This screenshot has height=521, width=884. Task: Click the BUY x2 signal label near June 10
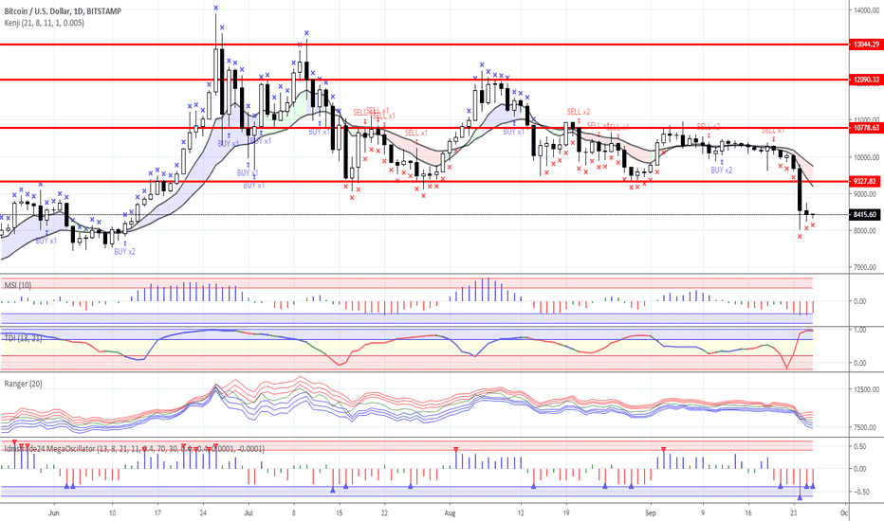[124, 252]
